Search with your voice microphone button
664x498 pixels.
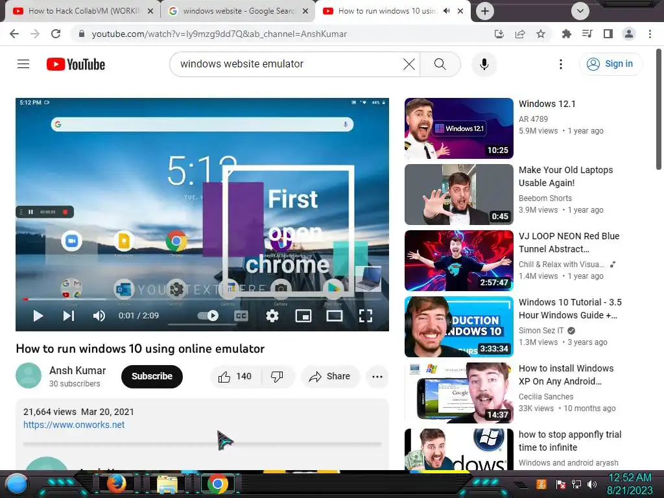484,64
